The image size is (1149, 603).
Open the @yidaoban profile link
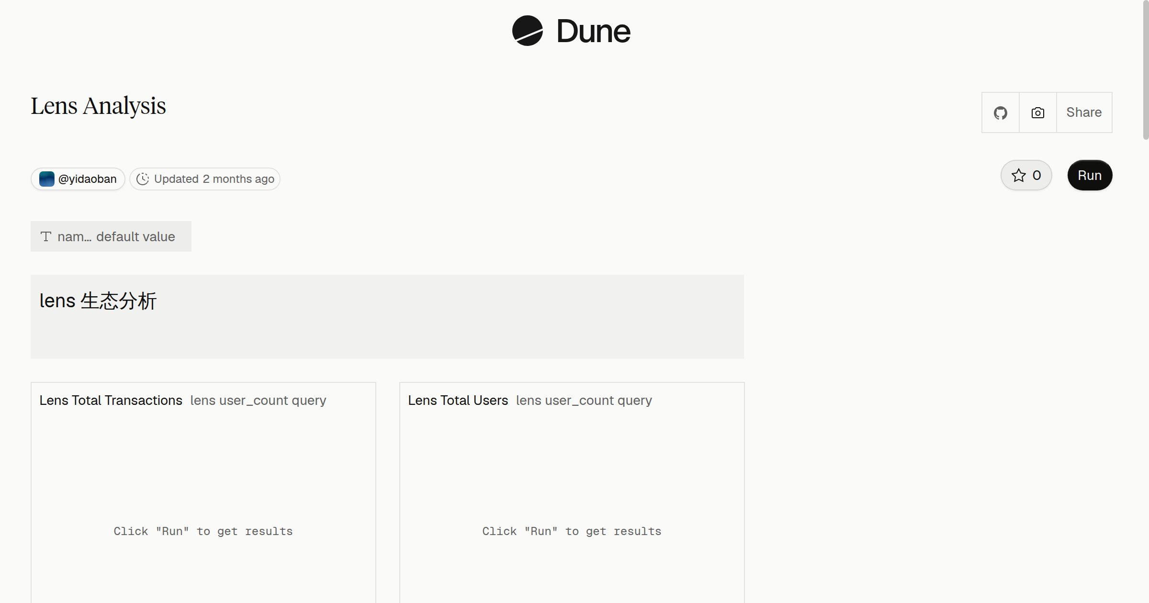click(x=78, y=179)
